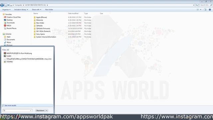Open the tmp.chck search result file
Screen dimensions: 213x120
tap(28, 59)
